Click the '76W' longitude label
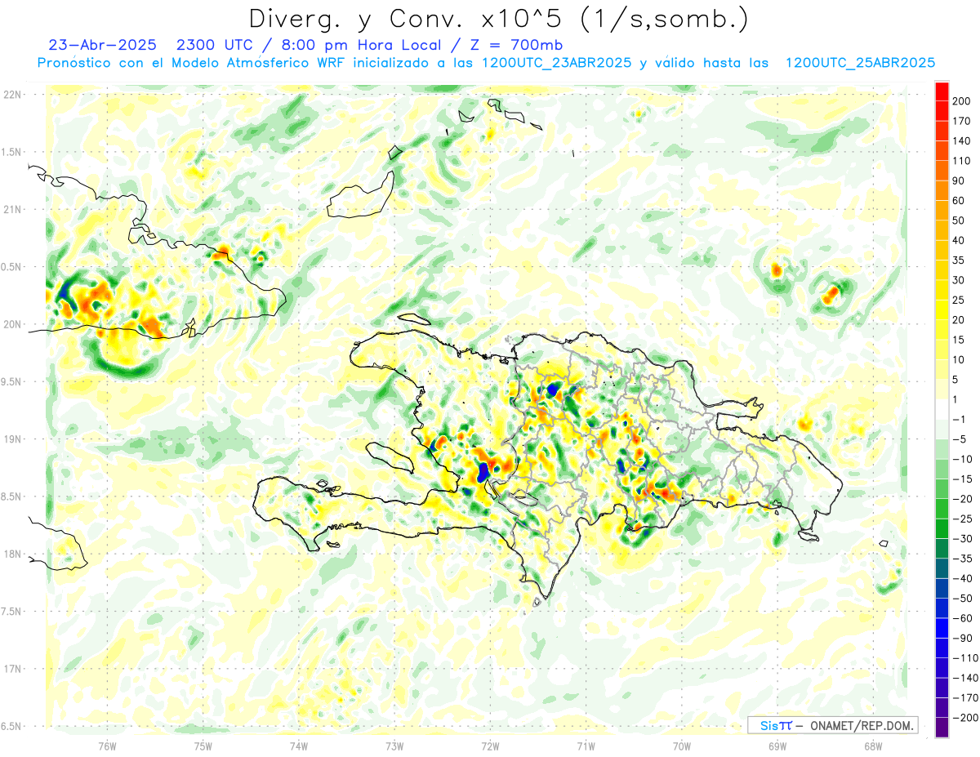The width and height of the screenshot is (980, 757). [107, 746]
